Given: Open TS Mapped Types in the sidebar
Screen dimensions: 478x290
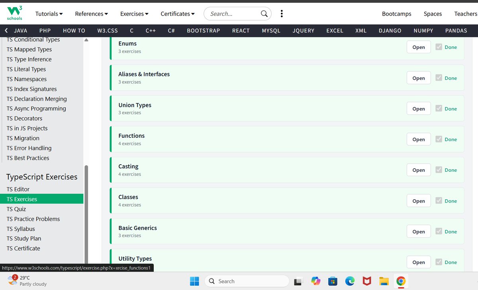Looking at the screenshot, I should (x=29, y=49).
